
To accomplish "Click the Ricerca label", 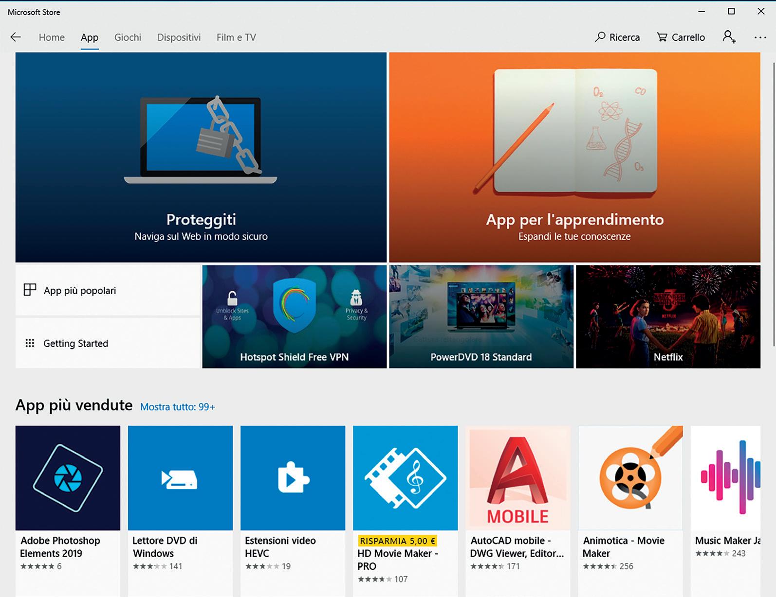I will coord(625,37).
